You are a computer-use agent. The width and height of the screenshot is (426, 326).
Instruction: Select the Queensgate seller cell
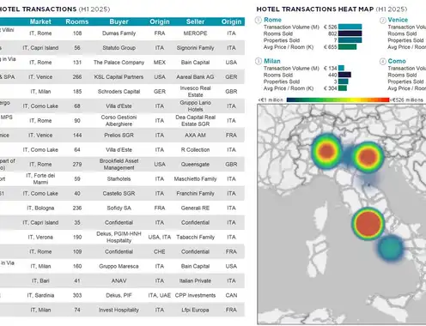(195, 165)
